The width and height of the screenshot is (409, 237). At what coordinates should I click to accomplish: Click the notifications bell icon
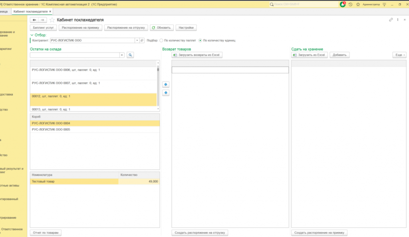(343, 4)
